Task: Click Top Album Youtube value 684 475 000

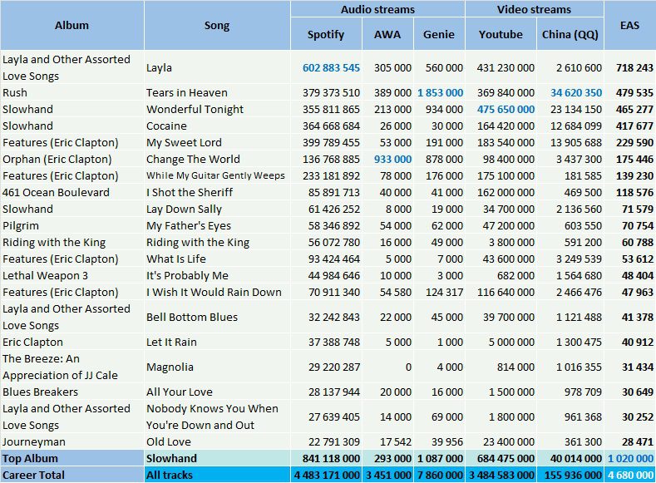Action: (x=506, y=458)
